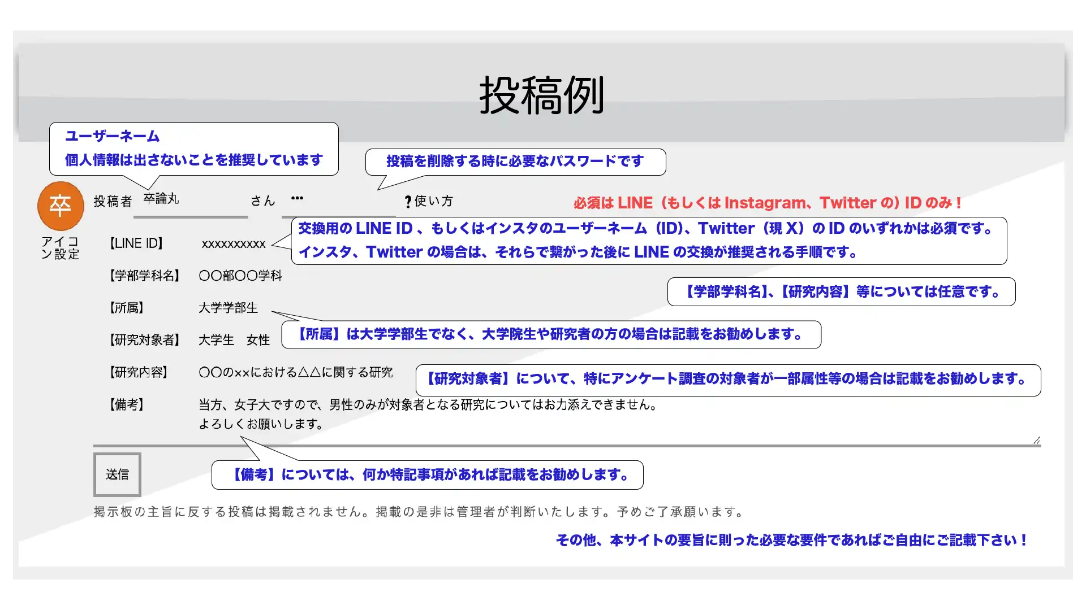Click the 当方、女子大ですので remarks line
This screenshot has width=1086, height=610.
(428, 405)
